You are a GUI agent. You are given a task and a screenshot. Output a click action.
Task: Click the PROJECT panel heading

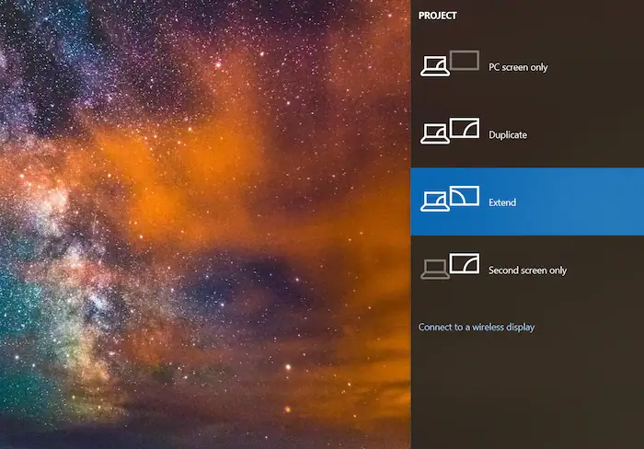(x=438, y=16)
